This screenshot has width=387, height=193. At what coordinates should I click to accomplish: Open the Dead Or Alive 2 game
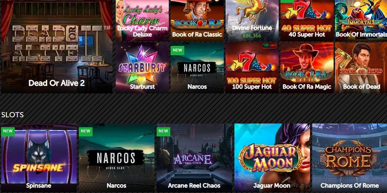[x=57, y=47]
